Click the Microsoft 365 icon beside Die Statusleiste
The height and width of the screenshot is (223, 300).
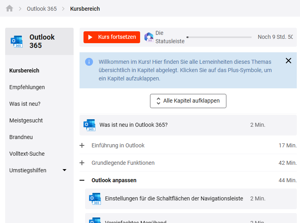(149, 37)
